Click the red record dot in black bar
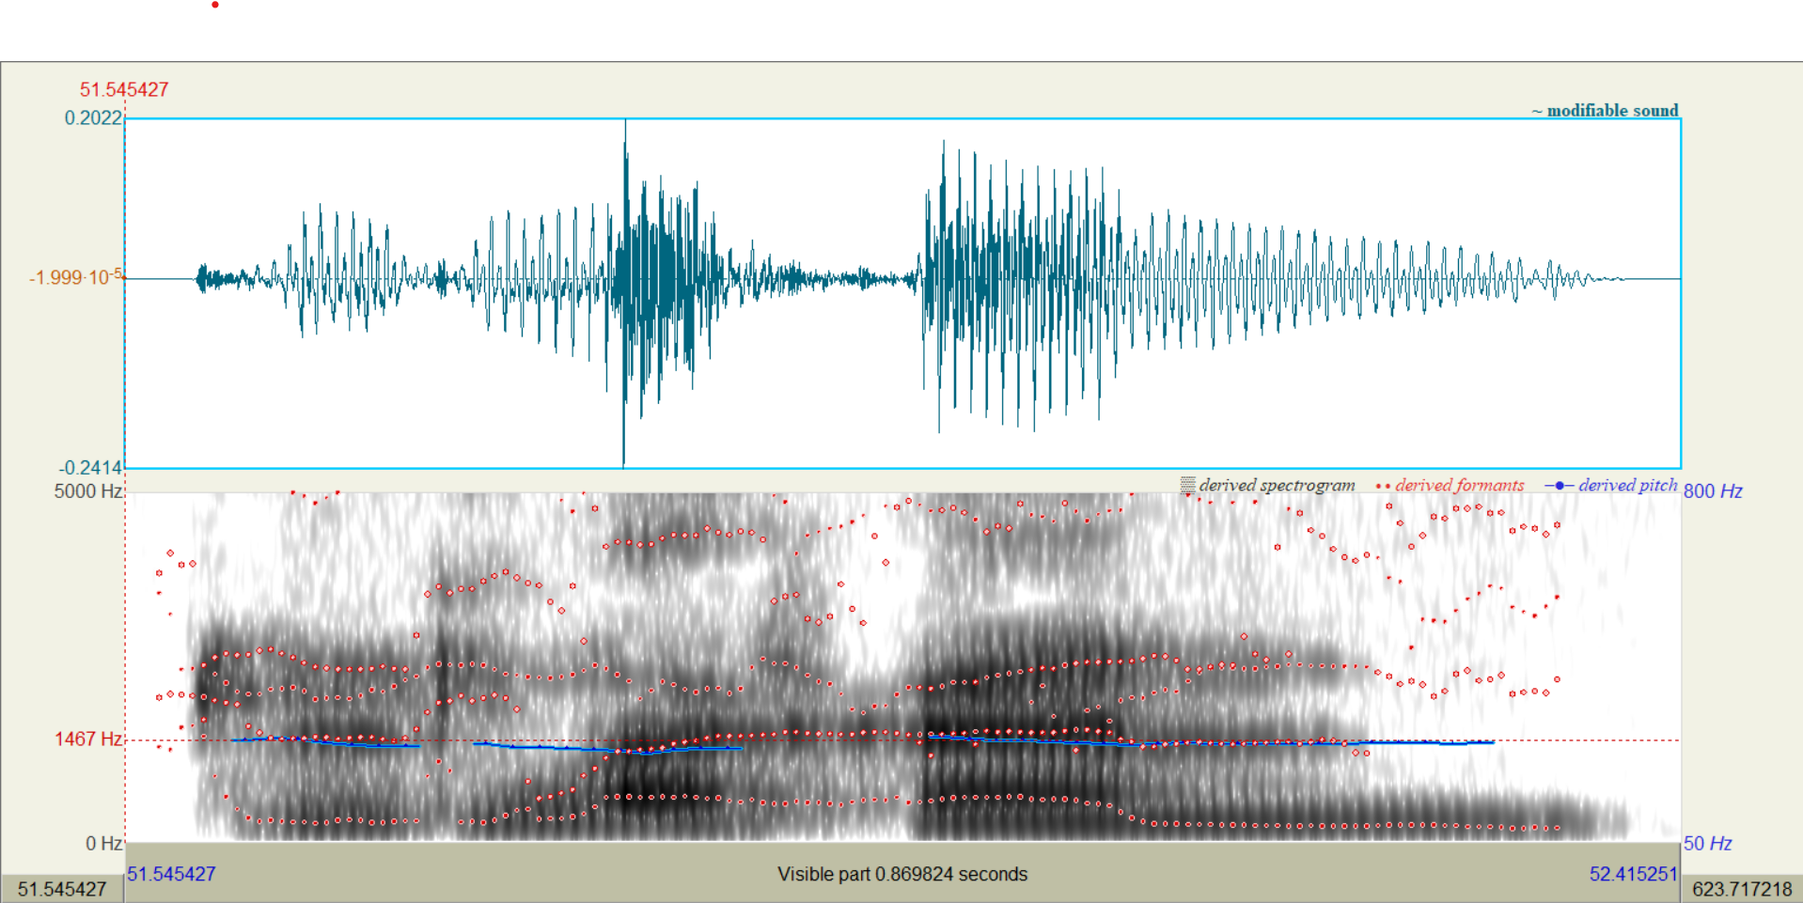The image size is (1803, 903). (215, 6)
